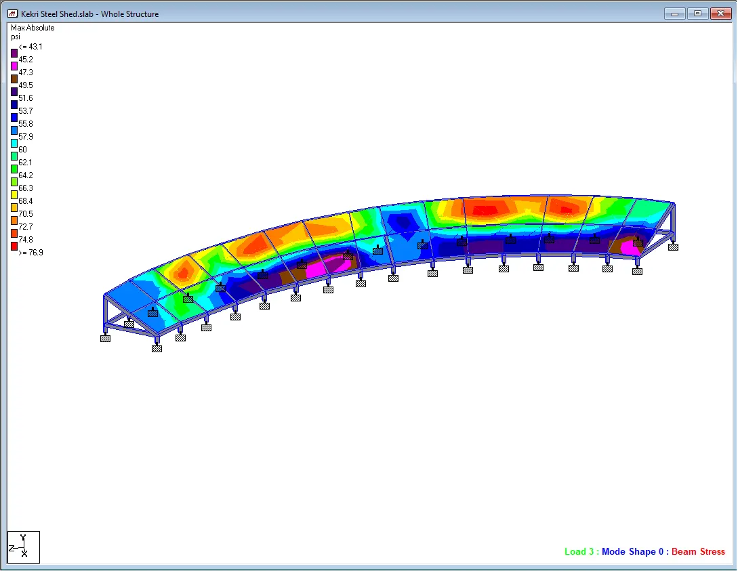738x571 pixels.
Task: Click the leftmost corner support footing
Action: (106, 338)
